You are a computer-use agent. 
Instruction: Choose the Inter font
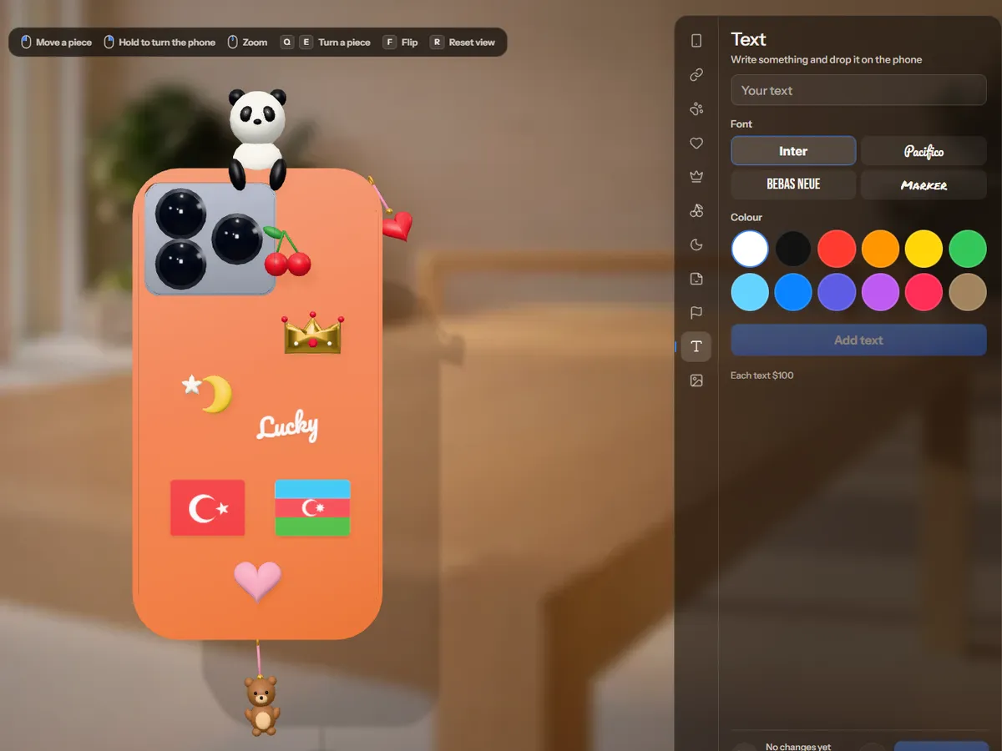pos(793,151)
